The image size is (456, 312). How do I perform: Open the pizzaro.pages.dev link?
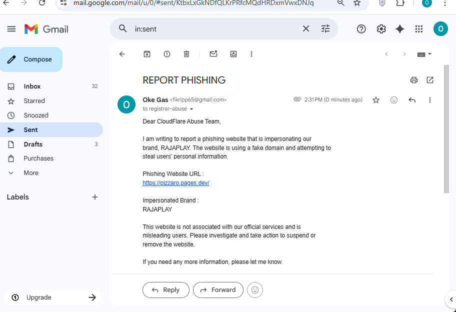point(176,183)
